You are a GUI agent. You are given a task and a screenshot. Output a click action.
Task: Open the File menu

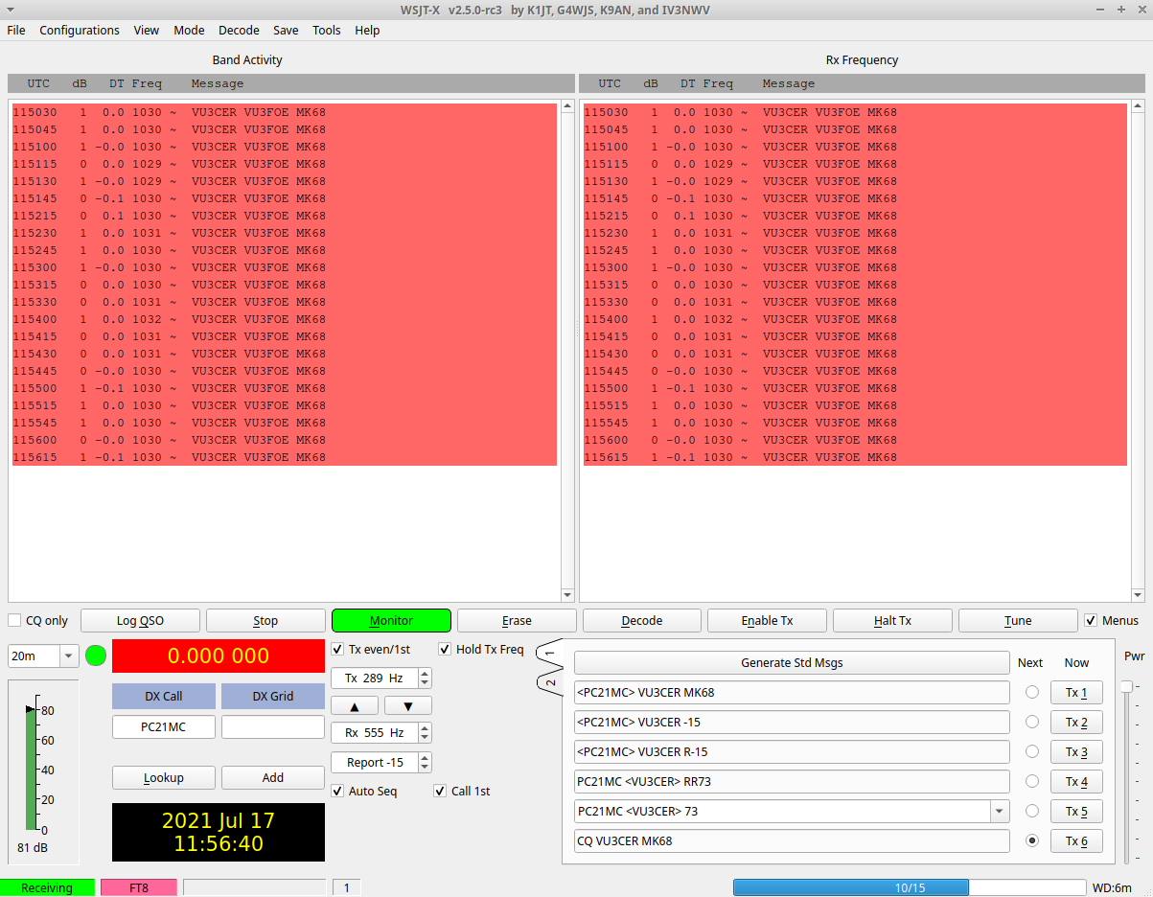pyautogui.click(x=16, y=30)
